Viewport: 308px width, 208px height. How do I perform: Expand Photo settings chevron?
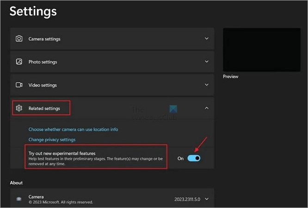point(207,62)
